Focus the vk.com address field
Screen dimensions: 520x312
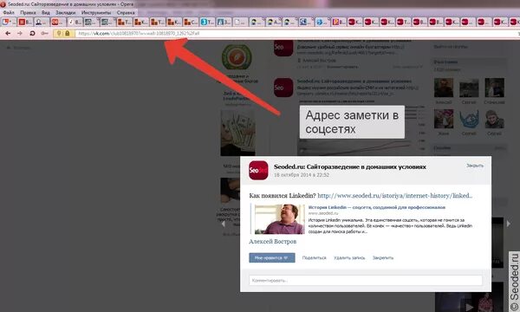296,33
